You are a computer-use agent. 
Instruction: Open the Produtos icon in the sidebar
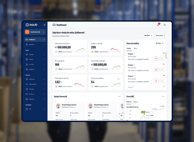pyautogui.click(x=27, y=94)
